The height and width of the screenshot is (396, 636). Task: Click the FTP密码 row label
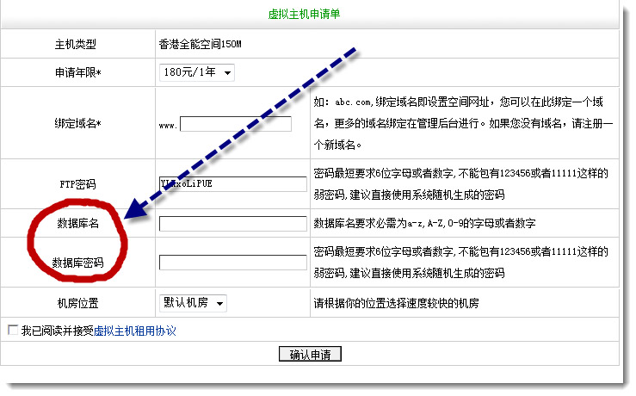[77, 184]
